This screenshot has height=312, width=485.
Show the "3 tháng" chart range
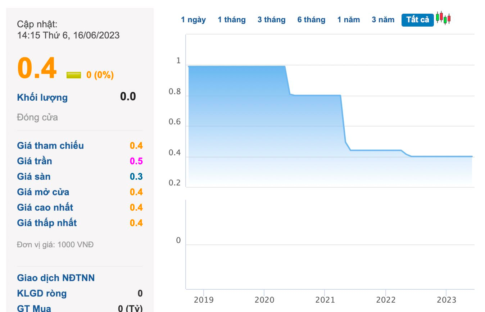pyautogui.click(x=271, y=20)
